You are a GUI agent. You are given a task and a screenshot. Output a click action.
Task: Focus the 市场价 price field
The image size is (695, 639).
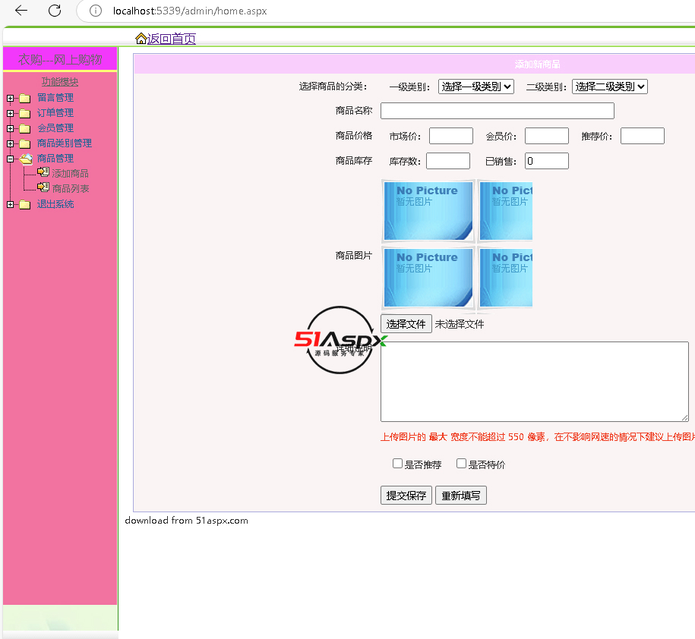[451, 136]
